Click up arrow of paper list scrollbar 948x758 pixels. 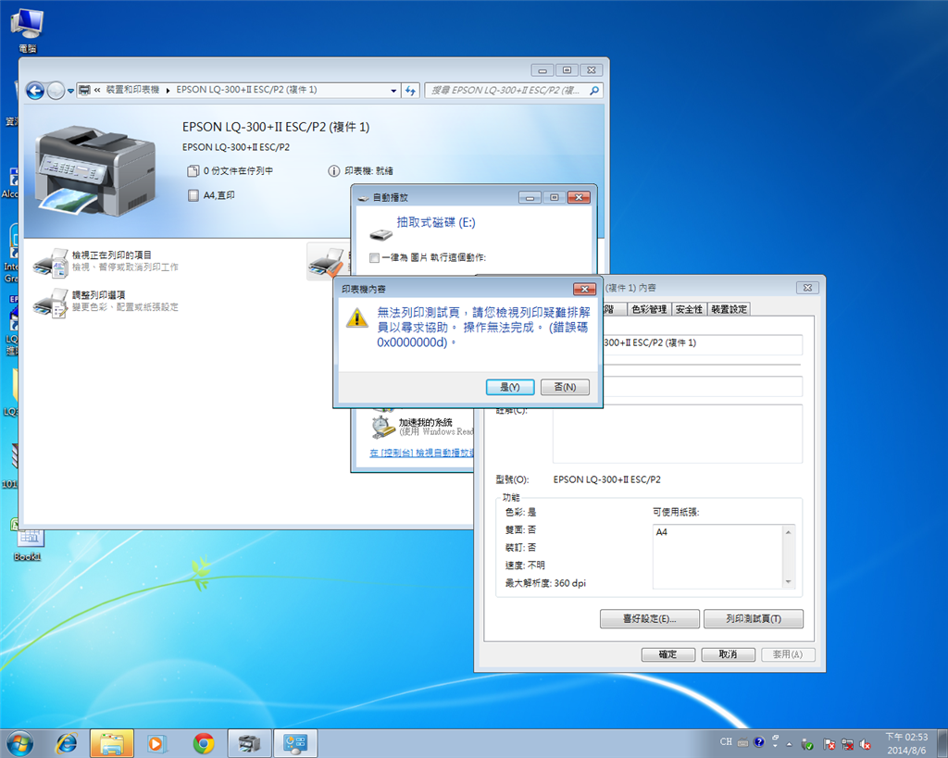788,532
